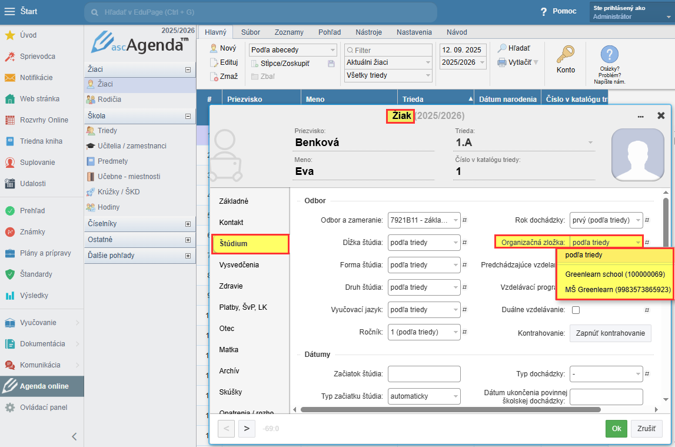Viewport: 675px width, 447px height.
Task: Click the green Ok button
Action: [616, 429]
